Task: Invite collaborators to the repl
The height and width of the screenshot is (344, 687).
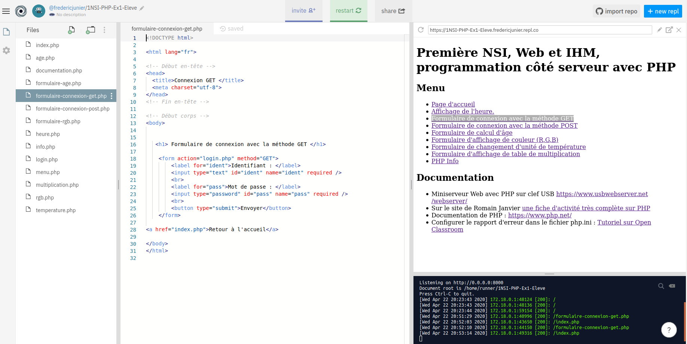Action: click(304, 11)
